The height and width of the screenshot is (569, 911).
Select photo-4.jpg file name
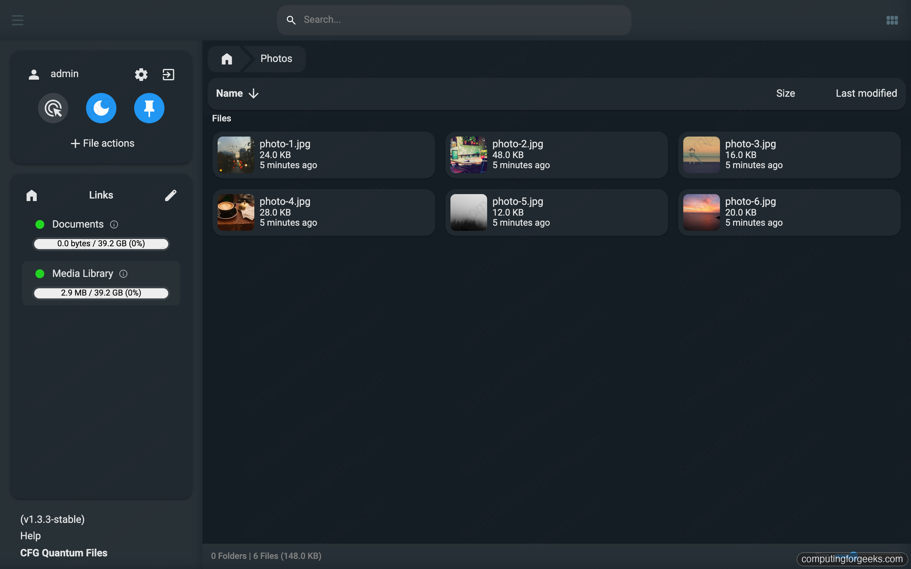pos(285,202)
